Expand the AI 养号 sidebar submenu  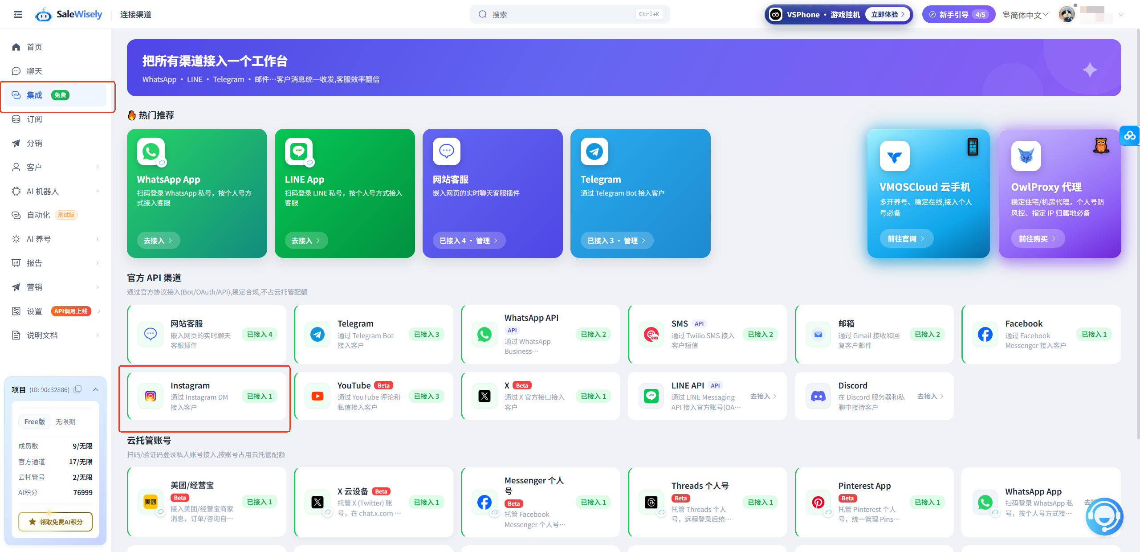98,239
